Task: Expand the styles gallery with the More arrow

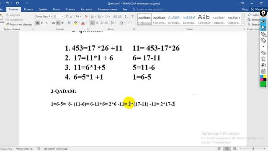Action: tap(243, 23)
